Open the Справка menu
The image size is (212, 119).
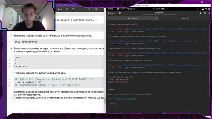145,6
